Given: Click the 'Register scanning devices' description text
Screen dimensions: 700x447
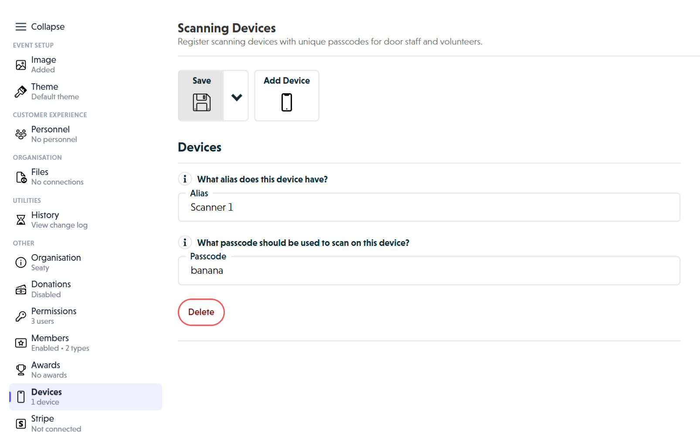Looking at the screenshot, I should 330,42.
